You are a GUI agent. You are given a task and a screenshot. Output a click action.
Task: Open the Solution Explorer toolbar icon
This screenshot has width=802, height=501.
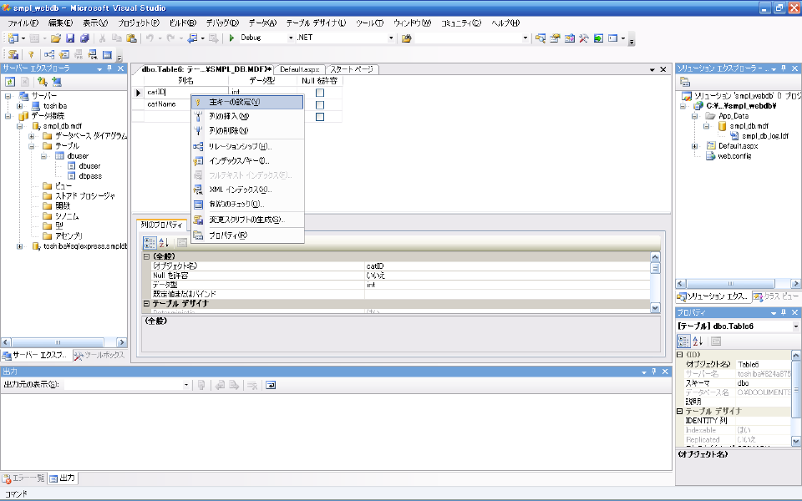[x=541, y=38]
